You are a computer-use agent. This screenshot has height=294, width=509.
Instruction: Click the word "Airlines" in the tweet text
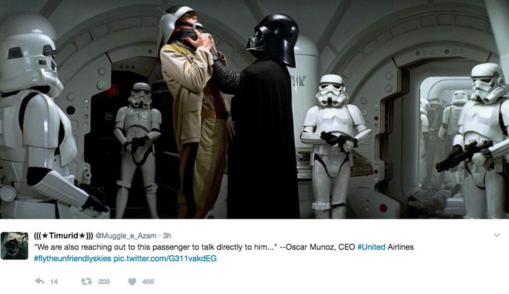[400, 247]
